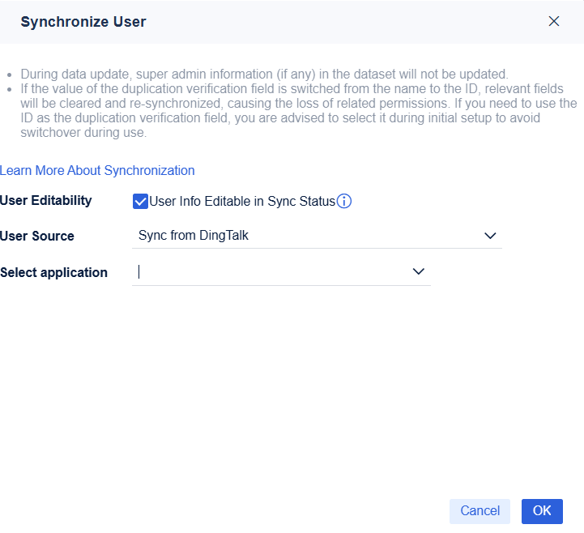Viewport: 584px width, 533px height.
Task: Click the User Info Editable label text
Action: point(242,202)
